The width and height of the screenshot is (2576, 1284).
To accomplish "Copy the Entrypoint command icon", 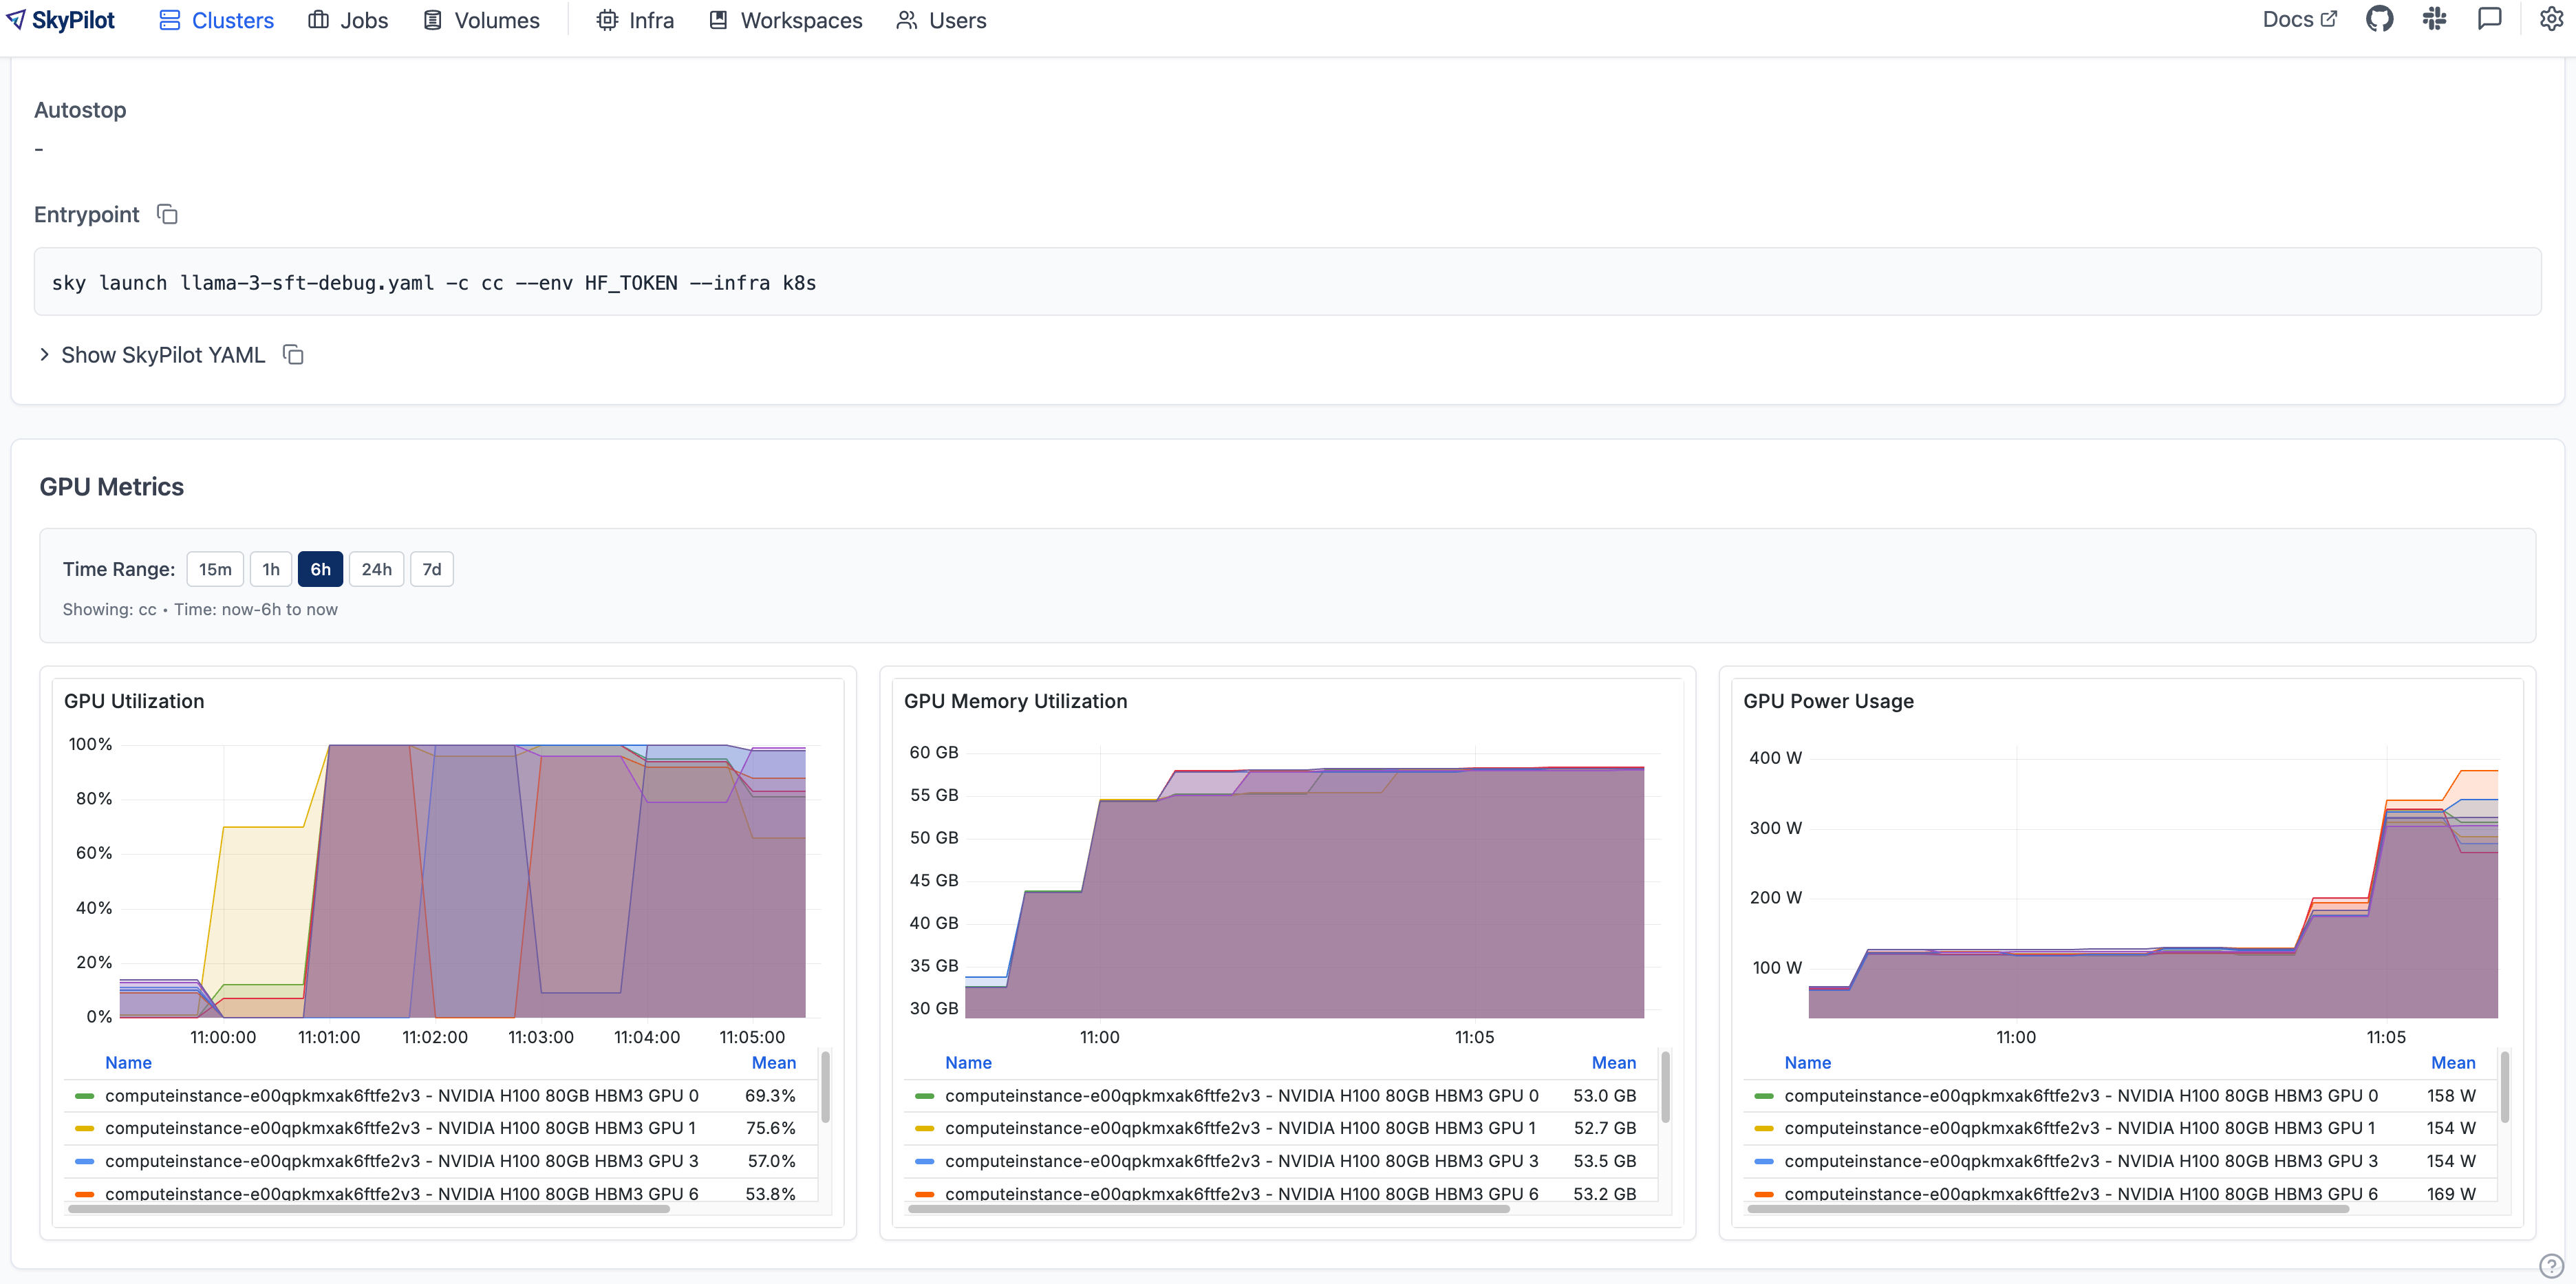I will point(167,214).
